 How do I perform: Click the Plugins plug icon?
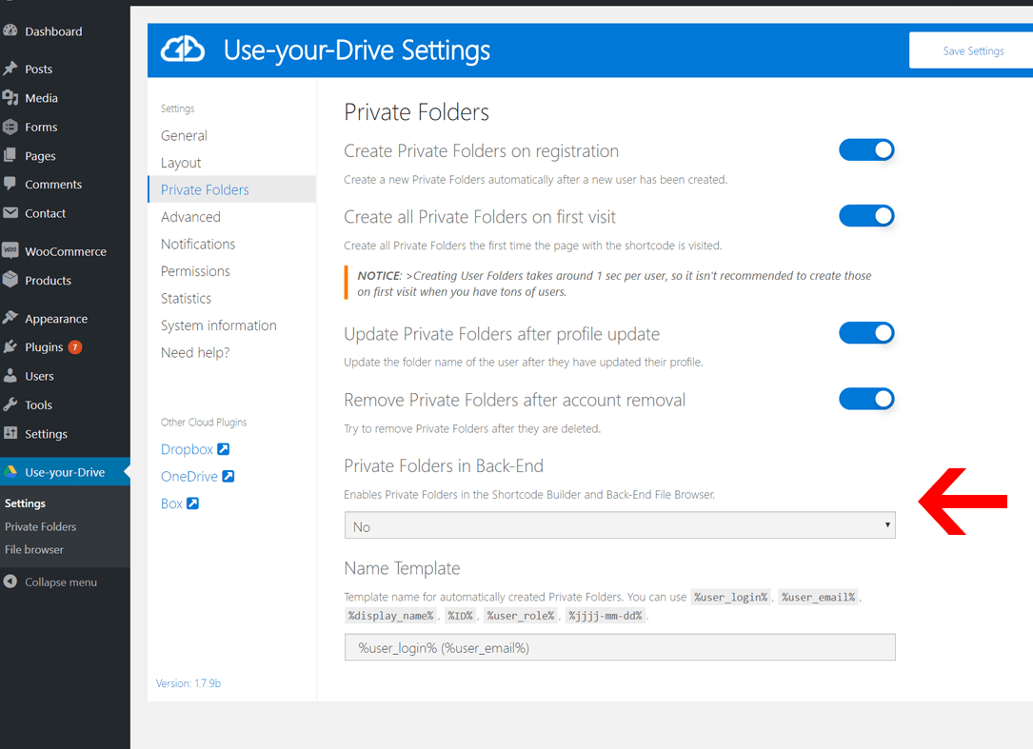pos(10,346)
